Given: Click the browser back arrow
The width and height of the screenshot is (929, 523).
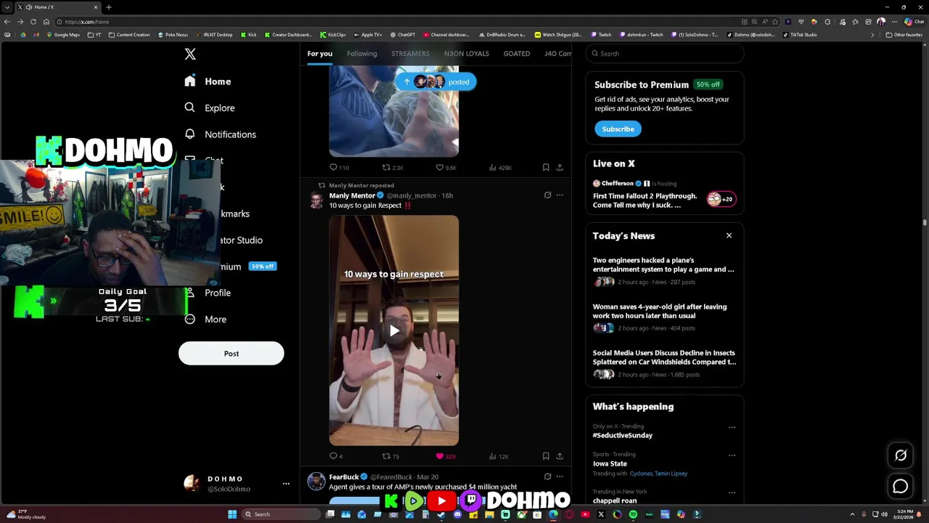Looking at the screenshot, I should (x=7, y=22).
